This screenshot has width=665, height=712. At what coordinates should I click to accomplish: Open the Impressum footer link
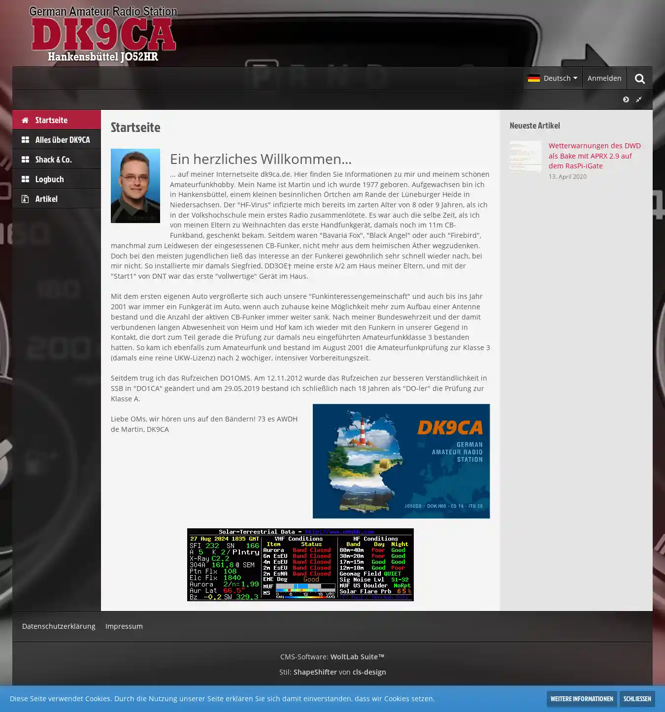(x=124, y=626)
